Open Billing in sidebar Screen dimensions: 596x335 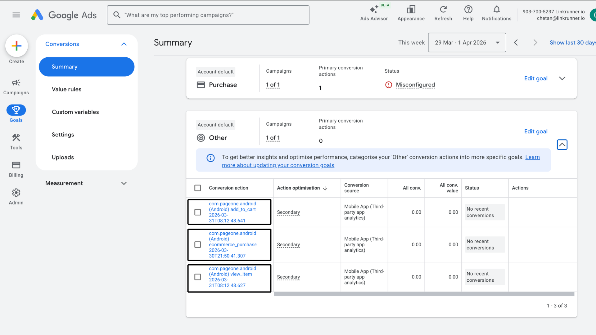coord(16,169)
